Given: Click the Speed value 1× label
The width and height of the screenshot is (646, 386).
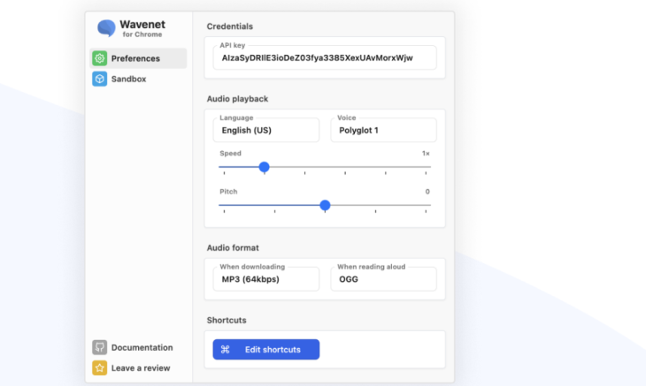Looking at the screenshot, I should 426,154.
